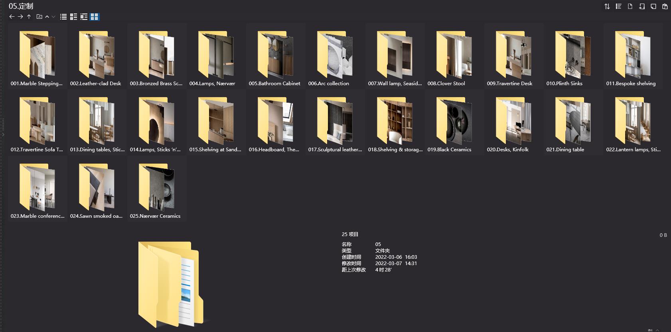Select folder 019.Black Ceramics
The image size is (671, 332).
[x=454, y=122]
